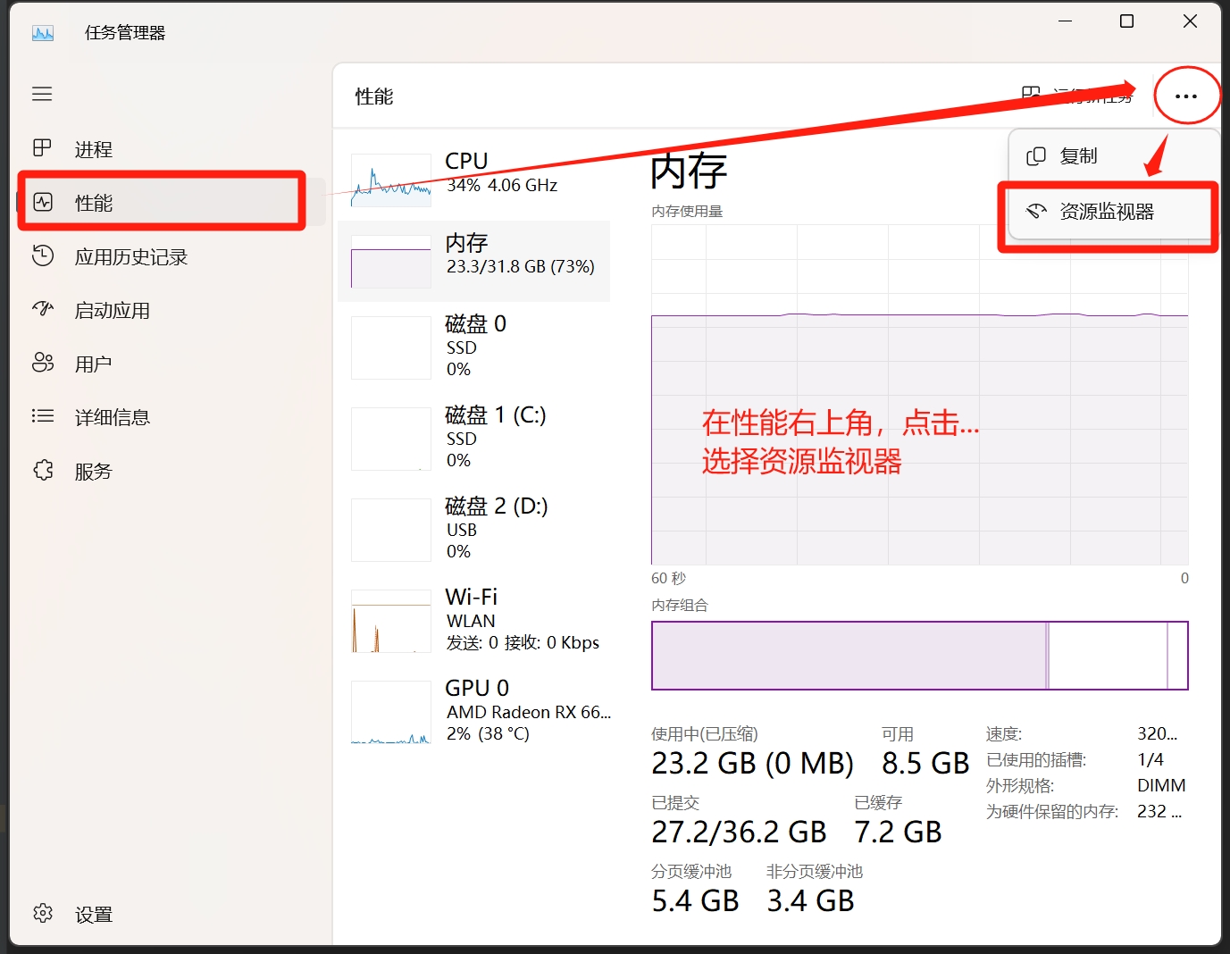Collapse the navigation pane with hamburger button

[x=42, y=94]
